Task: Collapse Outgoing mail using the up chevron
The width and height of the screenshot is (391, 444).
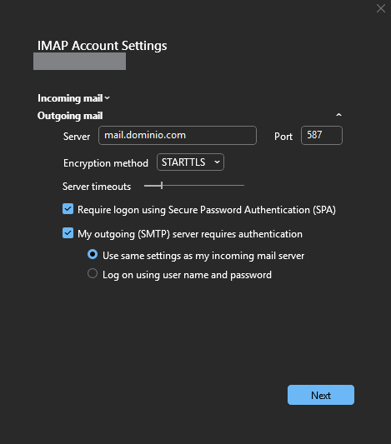Action: (338, 115)
